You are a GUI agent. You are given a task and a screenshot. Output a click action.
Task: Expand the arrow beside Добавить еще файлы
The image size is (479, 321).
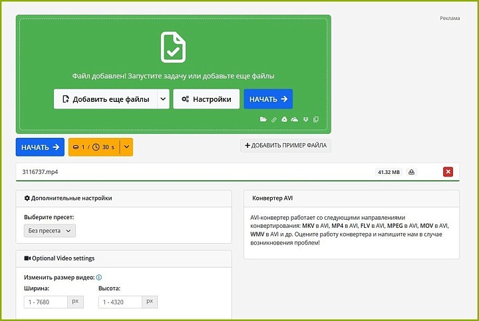coord(163,99)
